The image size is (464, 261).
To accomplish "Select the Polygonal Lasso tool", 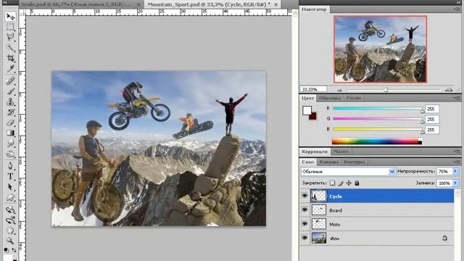I will (10, 37).
